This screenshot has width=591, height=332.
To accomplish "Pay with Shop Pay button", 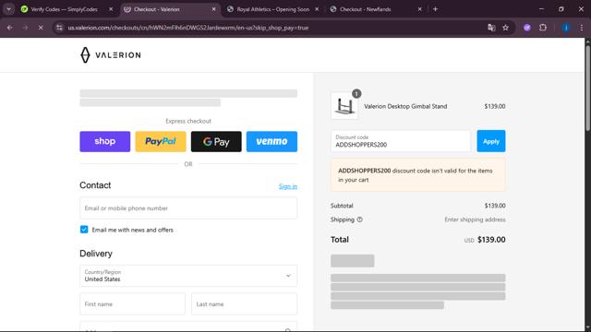I will tap(104, 141).
